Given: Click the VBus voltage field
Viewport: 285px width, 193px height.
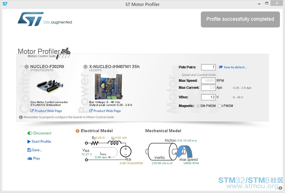Looking at the screenshot, I should [x=208, y=97].
